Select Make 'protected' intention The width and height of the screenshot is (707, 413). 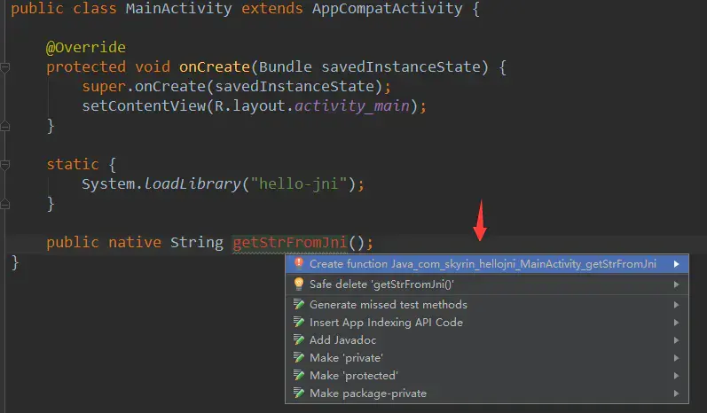pyautogui.click(x=487, y=376)
